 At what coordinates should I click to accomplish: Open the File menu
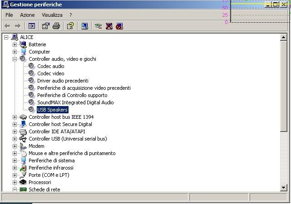click(9, 15)
